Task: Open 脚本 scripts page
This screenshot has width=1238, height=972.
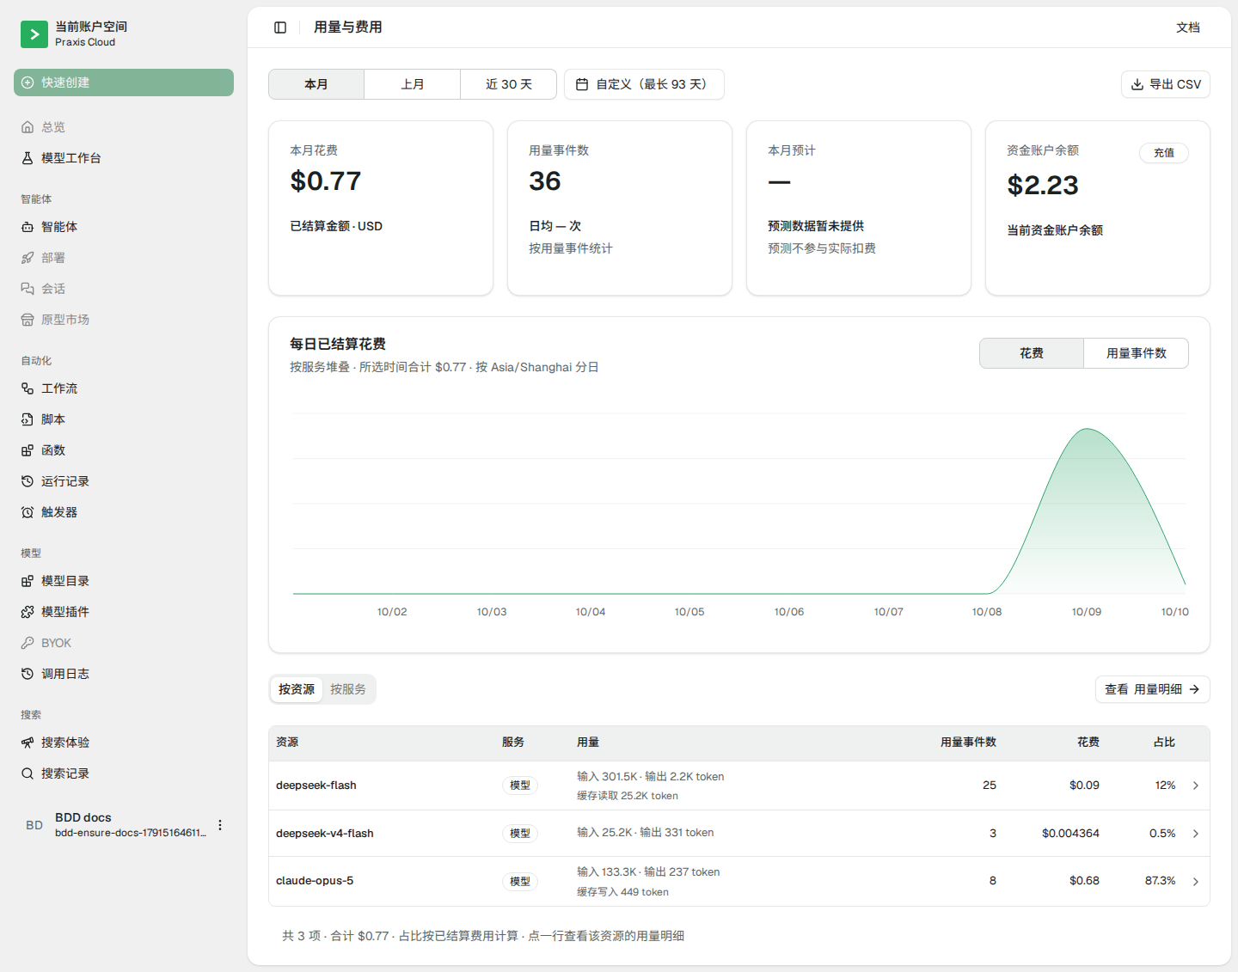Action: (124, 419)
